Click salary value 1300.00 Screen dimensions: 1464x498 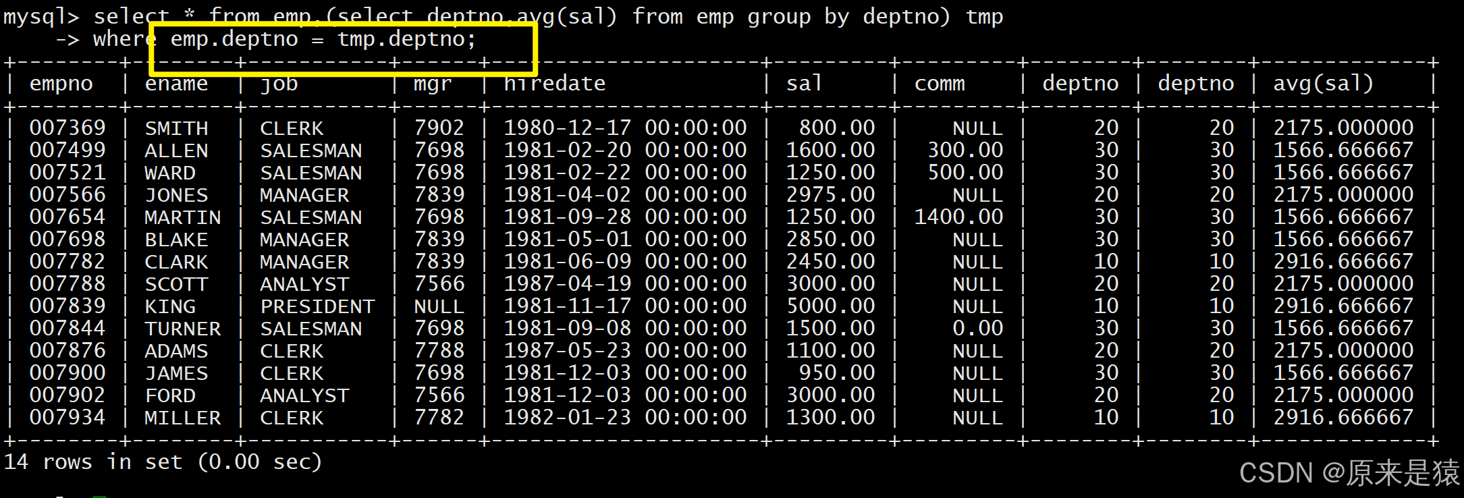pyautogui.click(x=831, y=418)
